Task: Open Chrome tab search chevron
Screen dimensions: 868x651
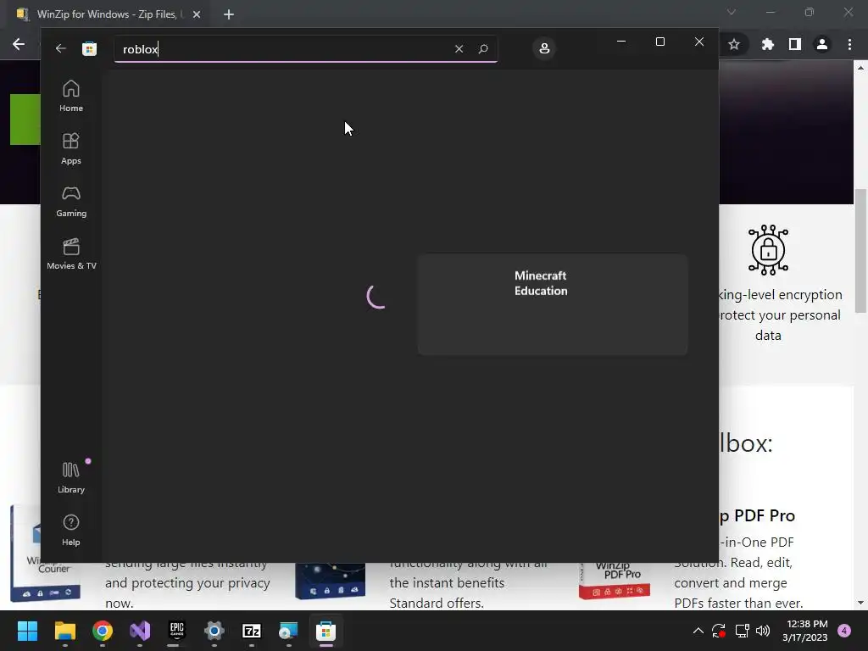Action: [732, 12]
